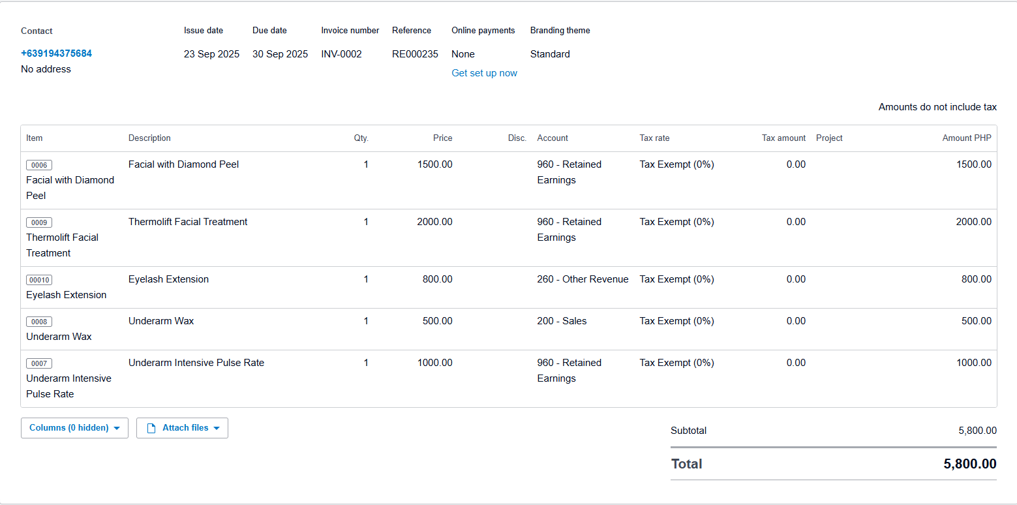Click the invoice number INV-0002
Image resolution: width=1017 pixels, height=505 pixels.
tap(341, 54)
